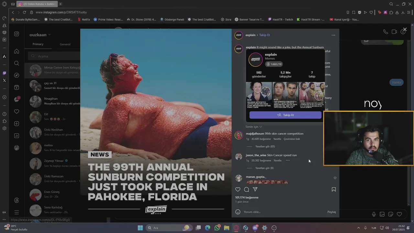Open a new browser tab
The width and height of the screenshot is (414, 233).
(60, 4)
